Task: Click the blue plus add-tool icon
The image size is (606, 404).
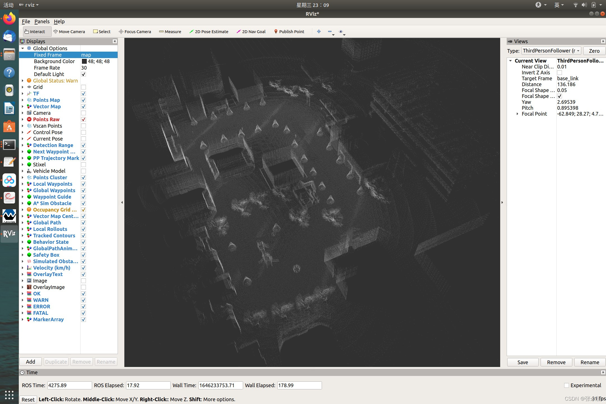Action: point(319,31)
